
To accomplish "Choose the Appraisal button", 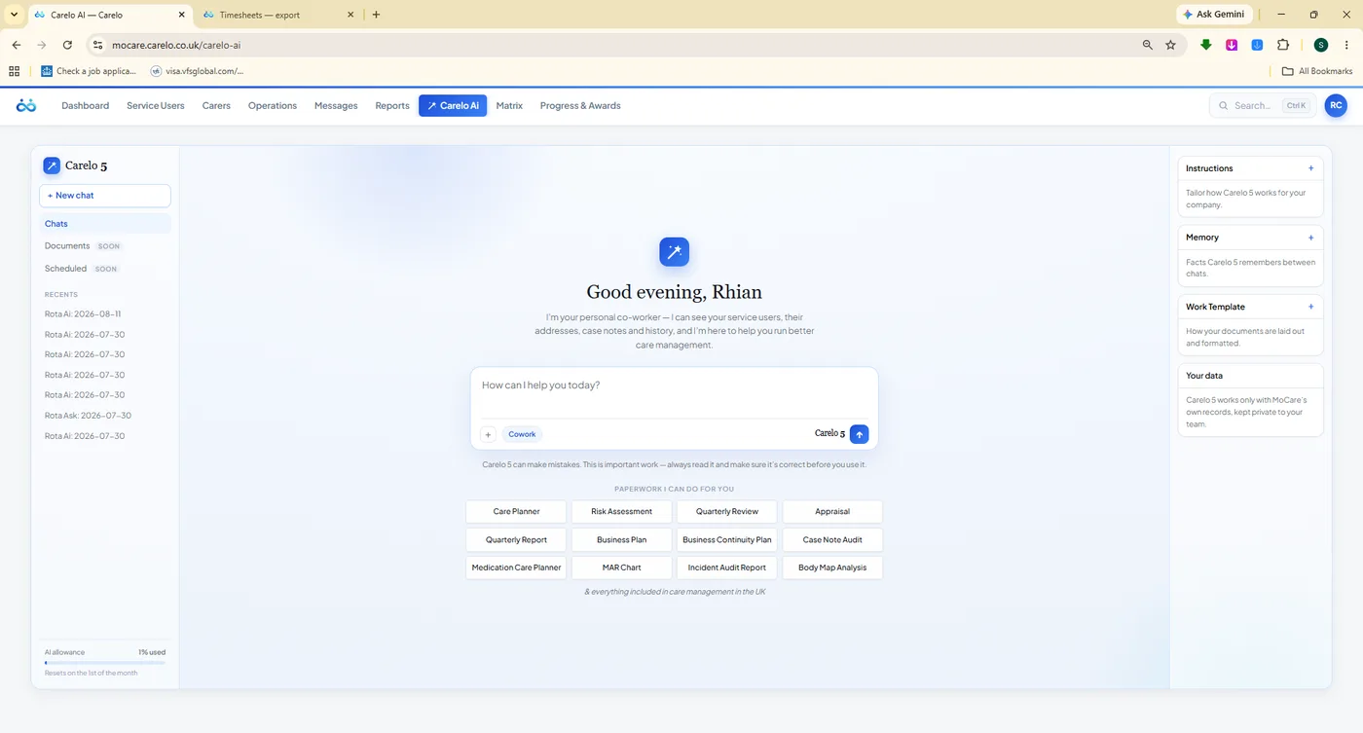I will pos(832,511).
